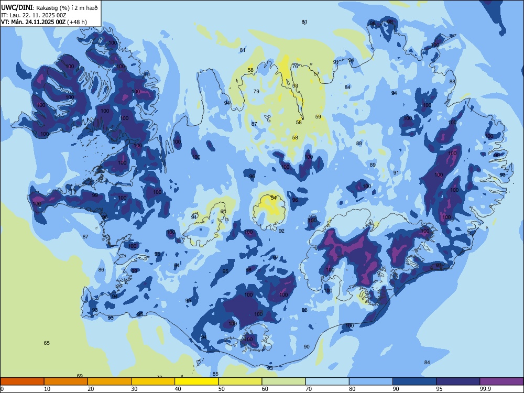This screenshot has width=524, height=393.
Task: Click the '86' value off the west coast
Action: pyautogui.click(x=101, y=270)
